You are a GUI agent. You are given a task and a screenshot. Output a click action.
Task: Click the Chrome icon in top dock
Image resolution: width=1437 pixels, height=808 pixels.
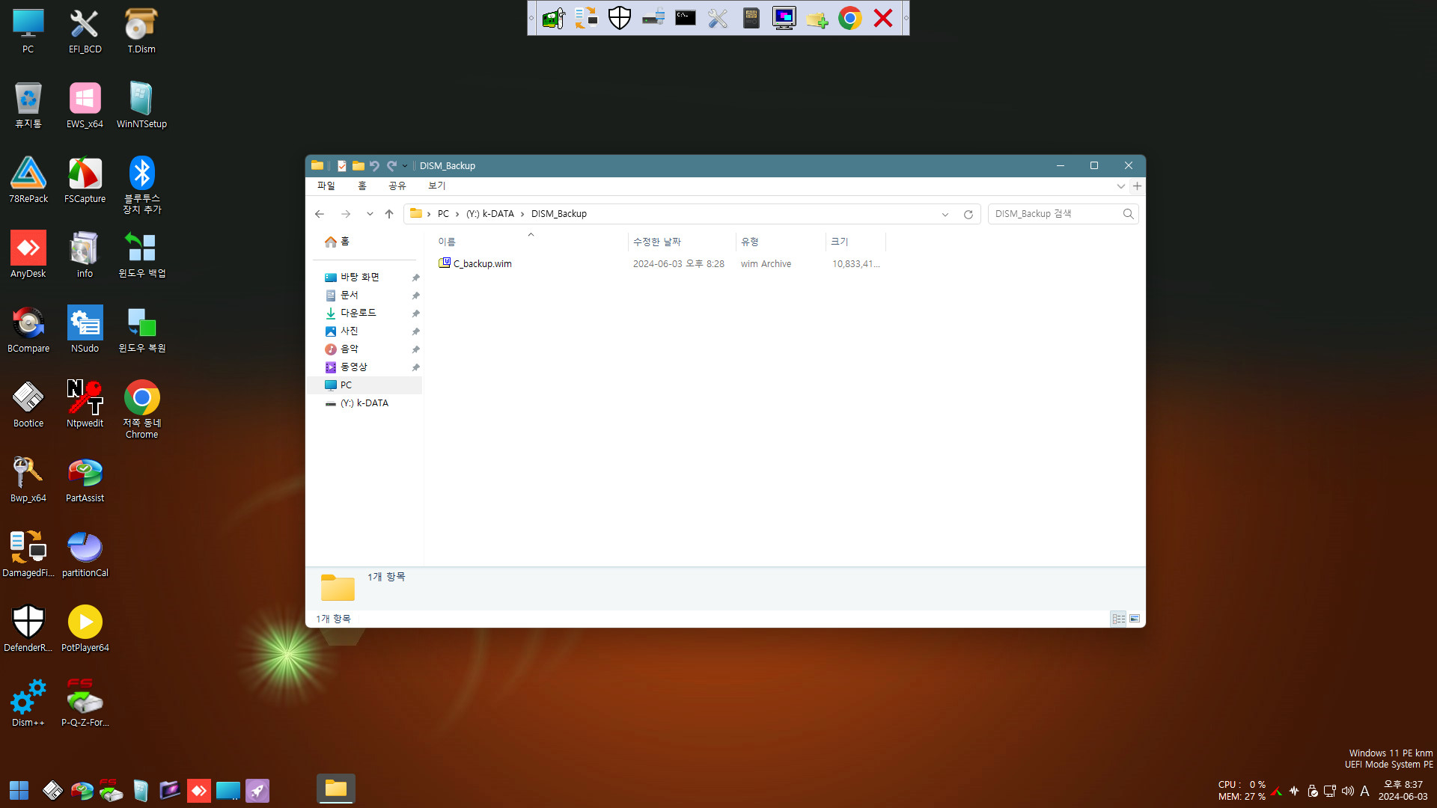pyautogui.click(x=849, y=18)
